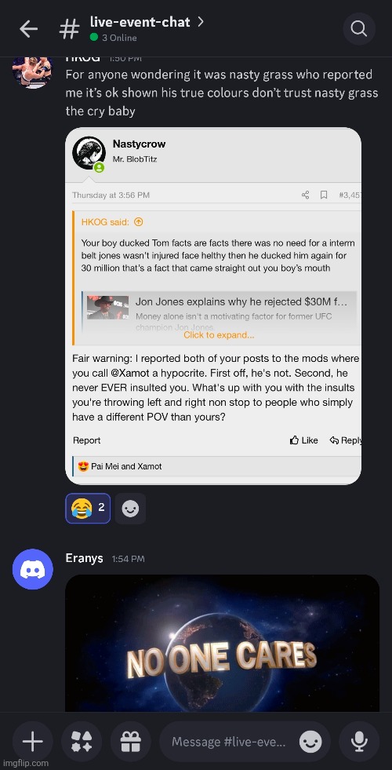Add a reaction with the smiley icon
This screenshot has height=770, width=392.
click(130, 509)
